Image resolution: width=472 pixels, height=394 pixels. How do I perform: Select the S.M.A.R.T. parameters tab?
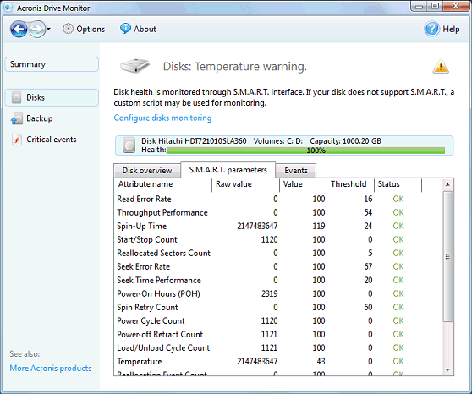click(x=228, y=170)
